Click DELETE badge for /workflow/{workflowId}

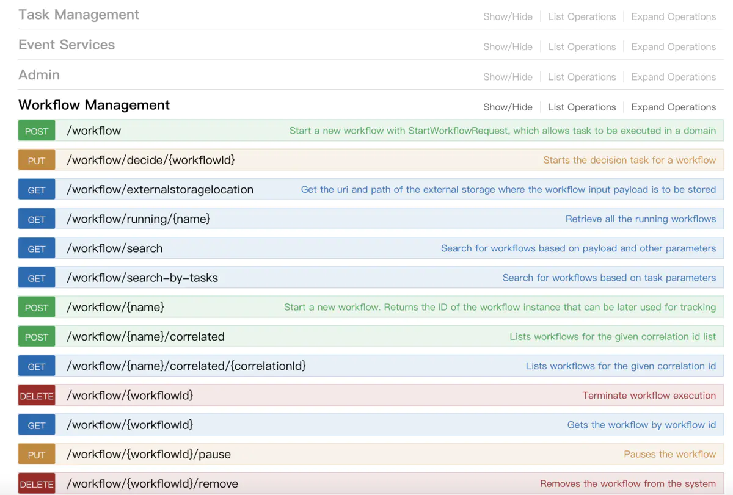37,396
